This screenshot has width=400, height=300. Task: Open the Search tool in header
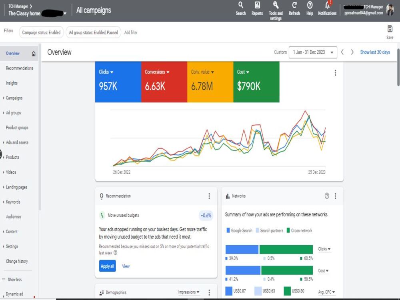[240, 8]
